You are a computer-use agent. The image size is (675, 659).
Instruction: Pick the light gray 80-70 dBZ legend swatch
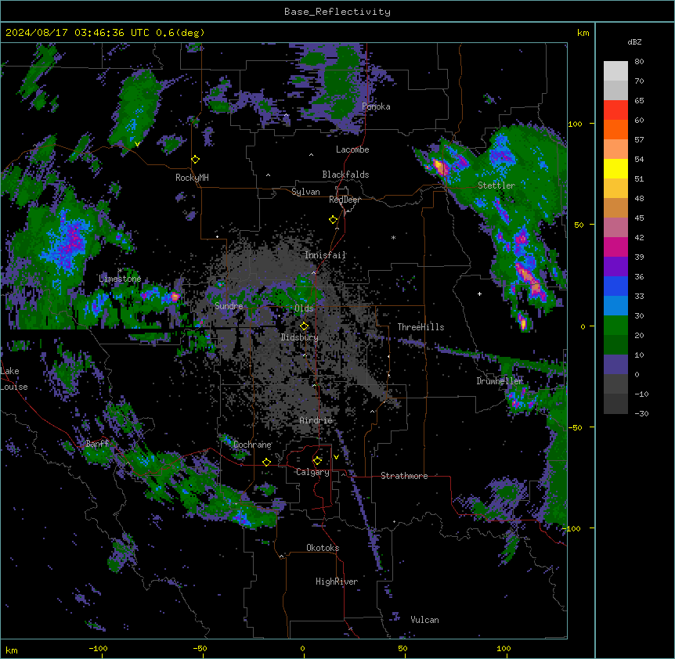pyautogui.click(x=615, y=71)
